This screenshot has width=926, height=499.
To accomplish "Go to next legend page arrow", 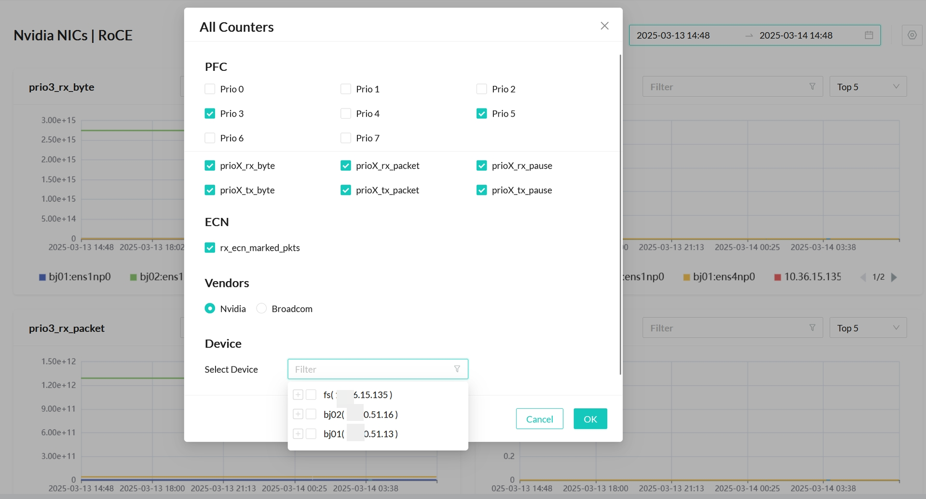I will point(894,277).
